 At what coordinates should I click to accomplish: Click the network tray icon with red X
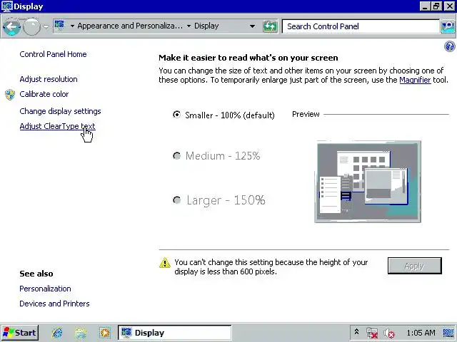(x=372, y=333)
